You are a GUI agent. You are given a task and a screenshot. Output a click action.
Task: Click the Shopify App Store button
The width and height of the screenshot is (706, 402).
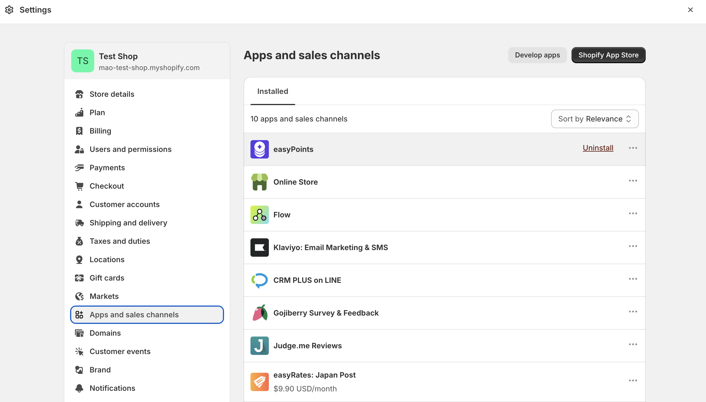pyautogui.click(x=608, y=55)
